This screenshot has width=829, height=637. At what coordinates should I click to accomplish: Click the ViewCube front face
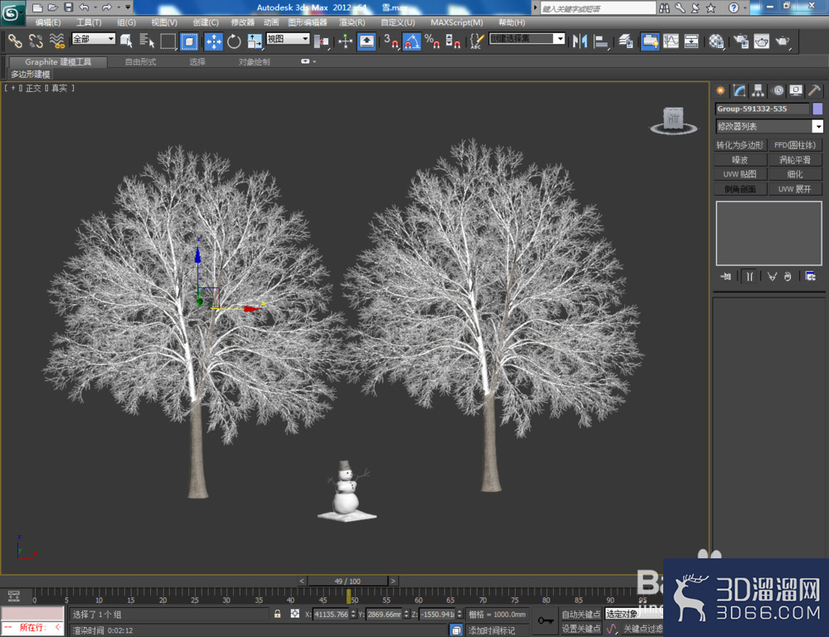point(673,118)
